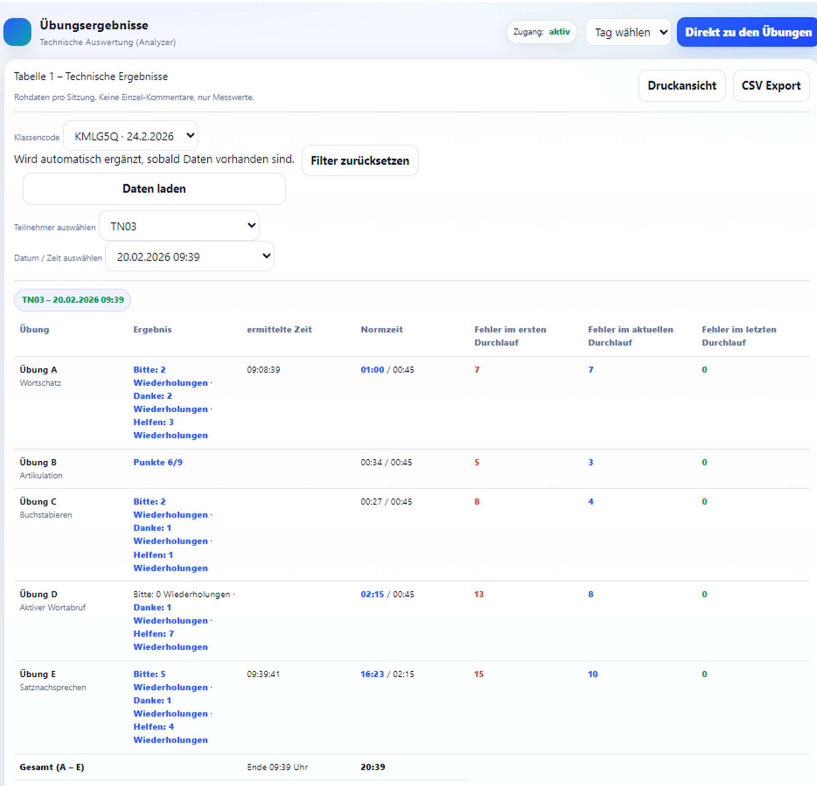
Task: Open the Druckansicht print view
Action: [681, 86]
